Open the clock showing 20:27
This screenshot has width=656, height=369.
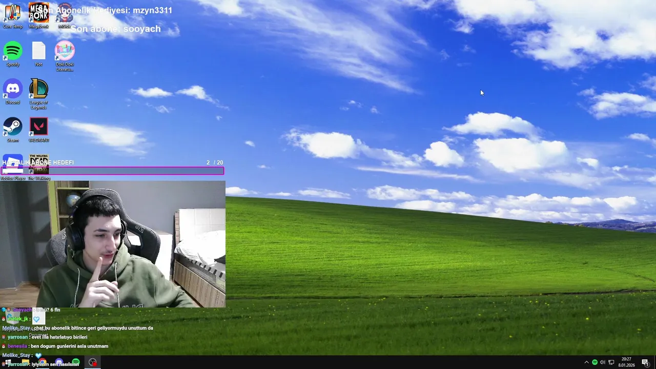tap(626, 362)
